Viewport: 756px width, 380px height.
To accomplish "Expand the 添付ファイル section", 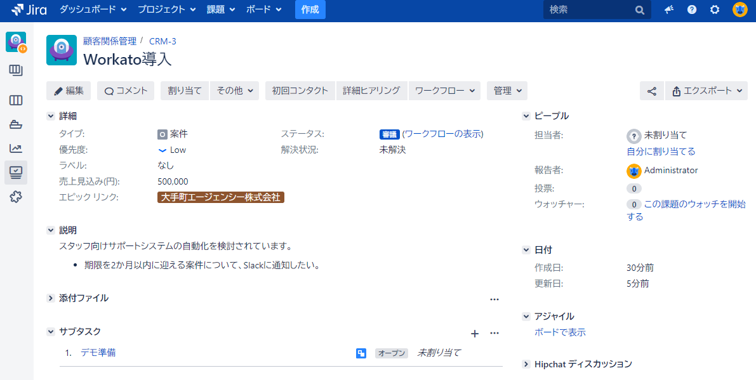I will pos(51,298).
